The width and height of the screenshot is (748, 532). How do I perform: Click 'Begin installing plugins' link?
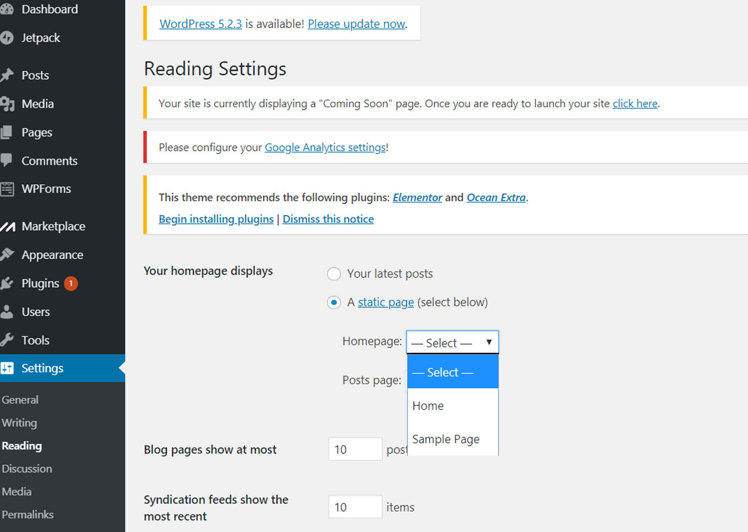(x=216, y=219)
